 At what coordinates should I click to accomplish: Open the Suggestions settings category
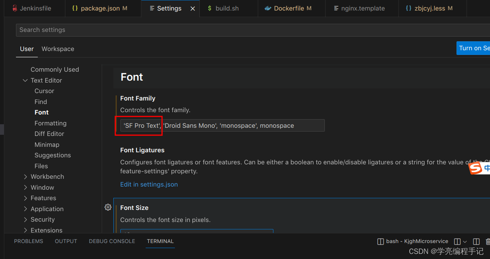click(53, 155)
